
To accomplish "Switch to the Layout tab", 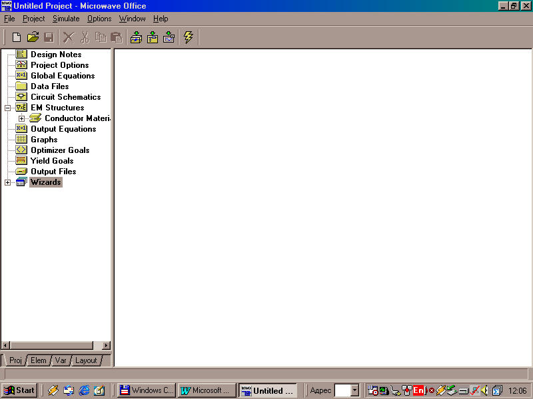I will (x=86, y=360).
